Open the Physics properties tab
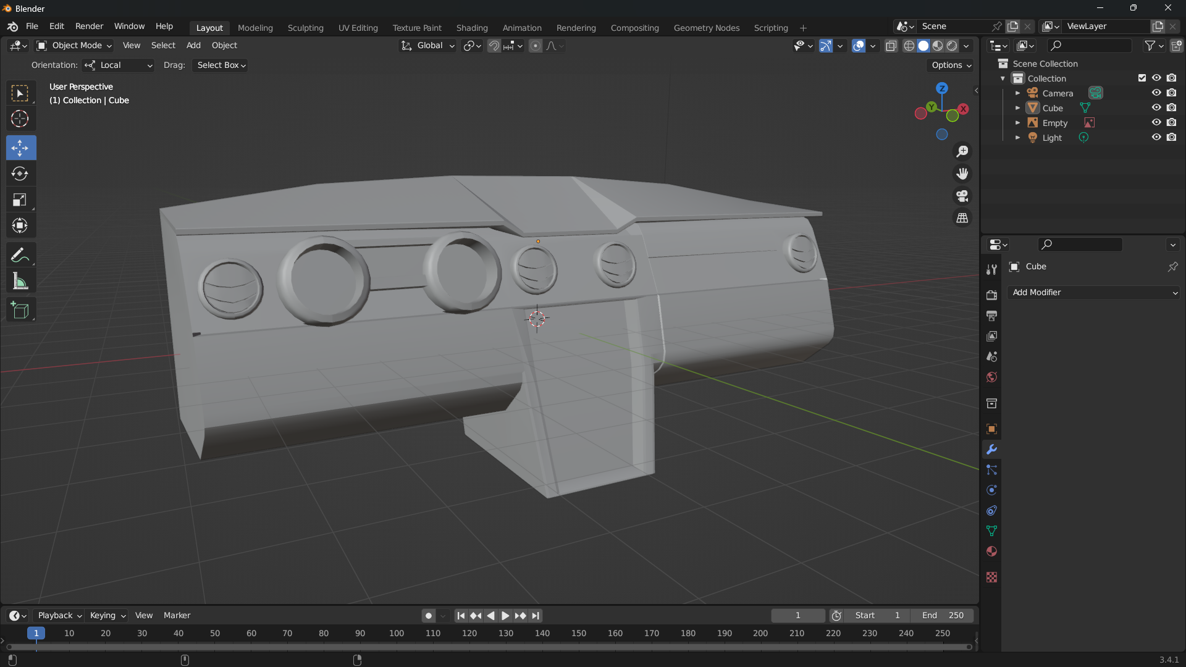Screen dimensions: 1186x667 [991, 490]
